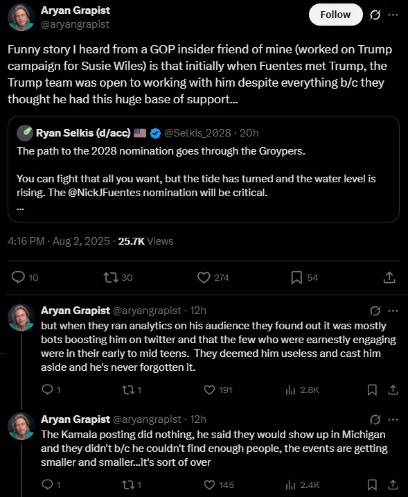Open Aryan Grapist profile avatar at top
408x497 pixels.
click(21, 17)
